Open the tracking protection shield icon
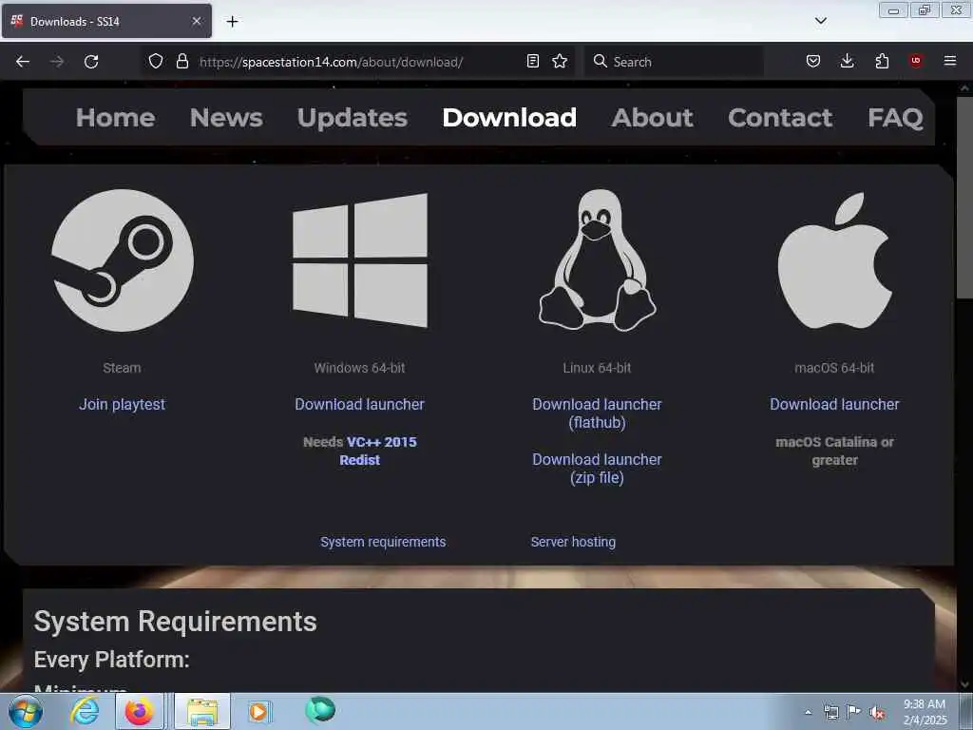Image resolution: width=973 pixels, height=730 pixels. [x=156, y=61]
